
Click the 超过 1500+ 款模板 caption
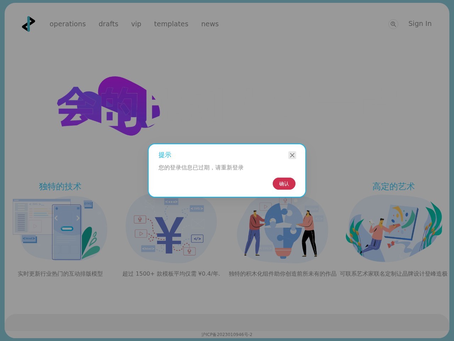click(171, 274)
